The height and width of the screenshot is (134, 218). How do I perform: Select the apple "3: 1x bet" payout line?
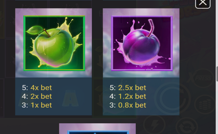click(x=37, y=105)
